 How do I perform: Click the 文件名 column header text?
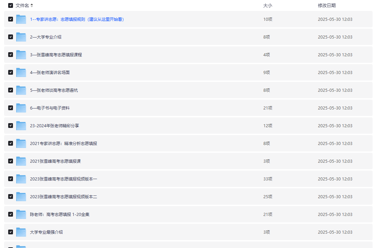point(22,5)
